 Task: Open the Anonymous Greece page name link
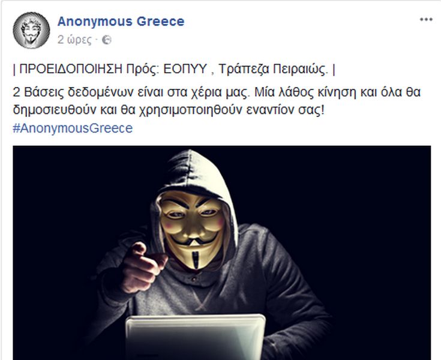click(x=121, y=22)
